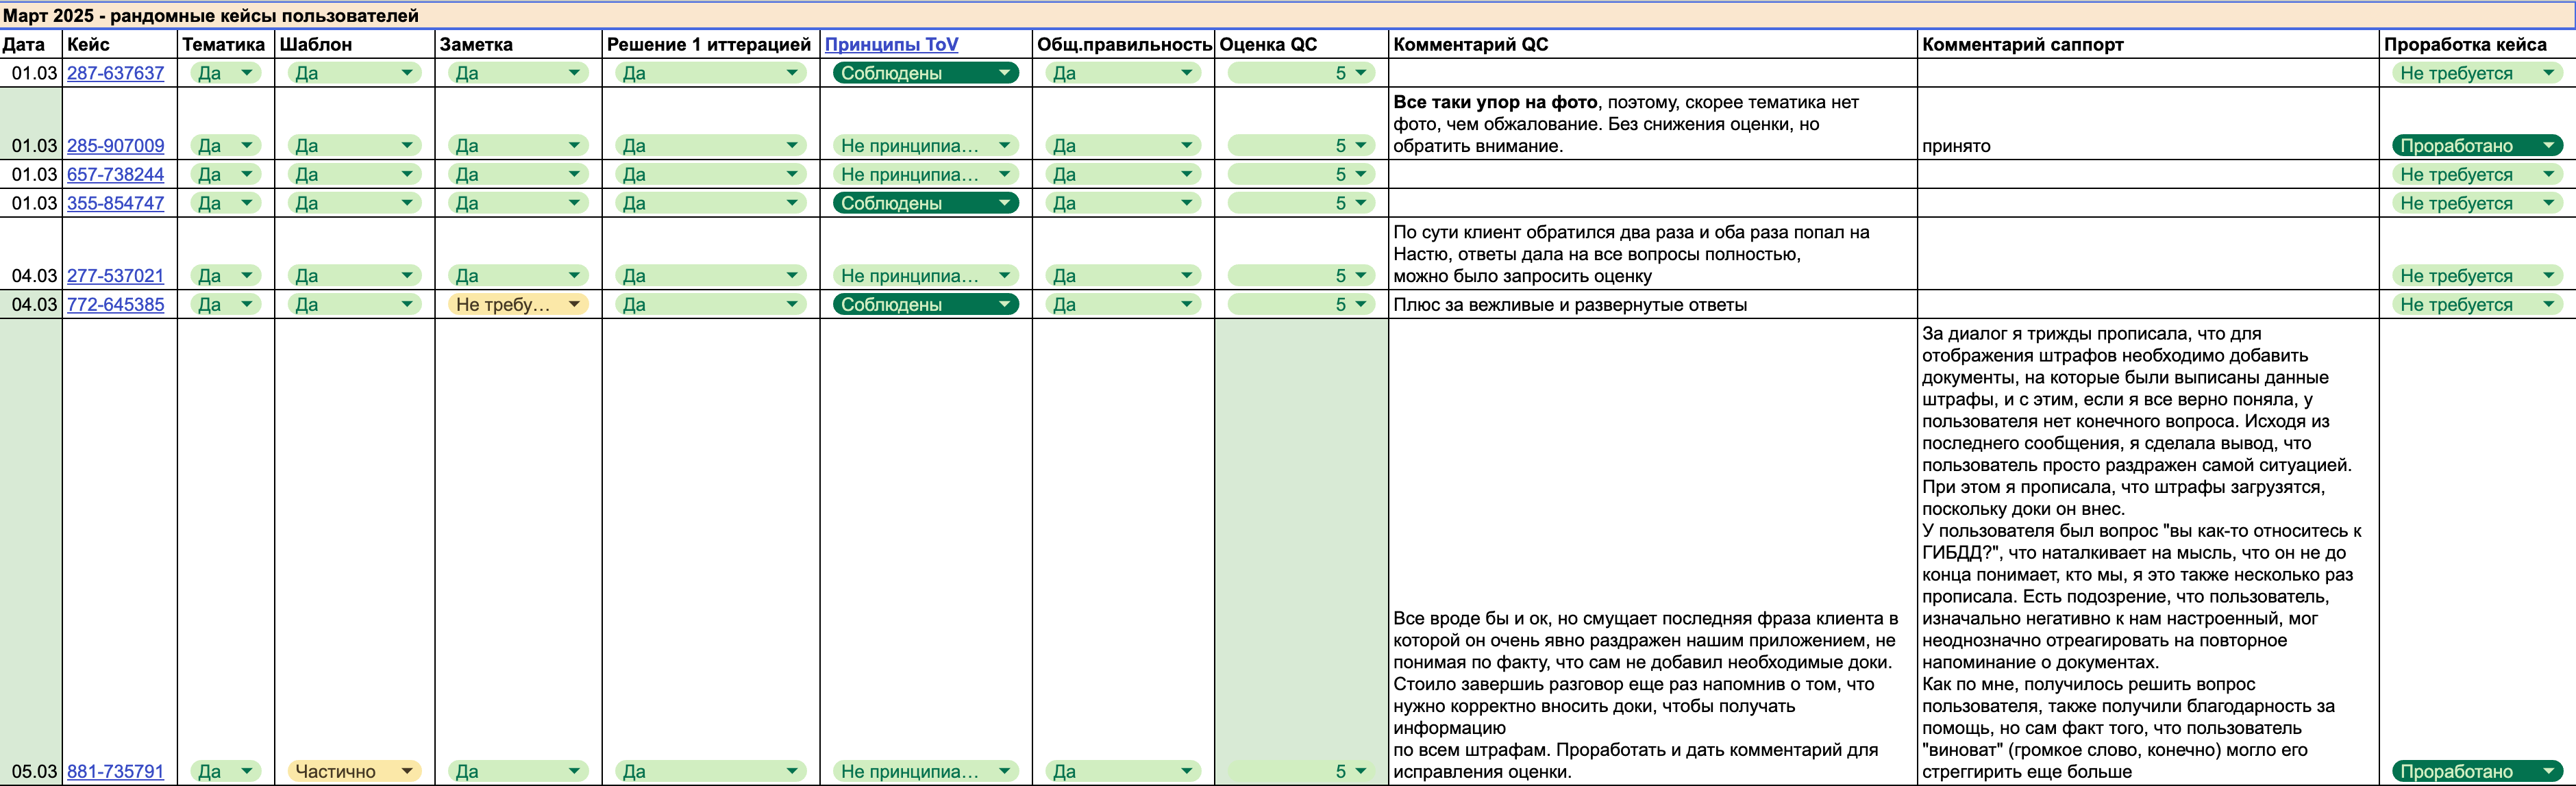Click Соблюдены chip arrow for case 772-645385
The image size is (2576, 786).
(1004, 305)
